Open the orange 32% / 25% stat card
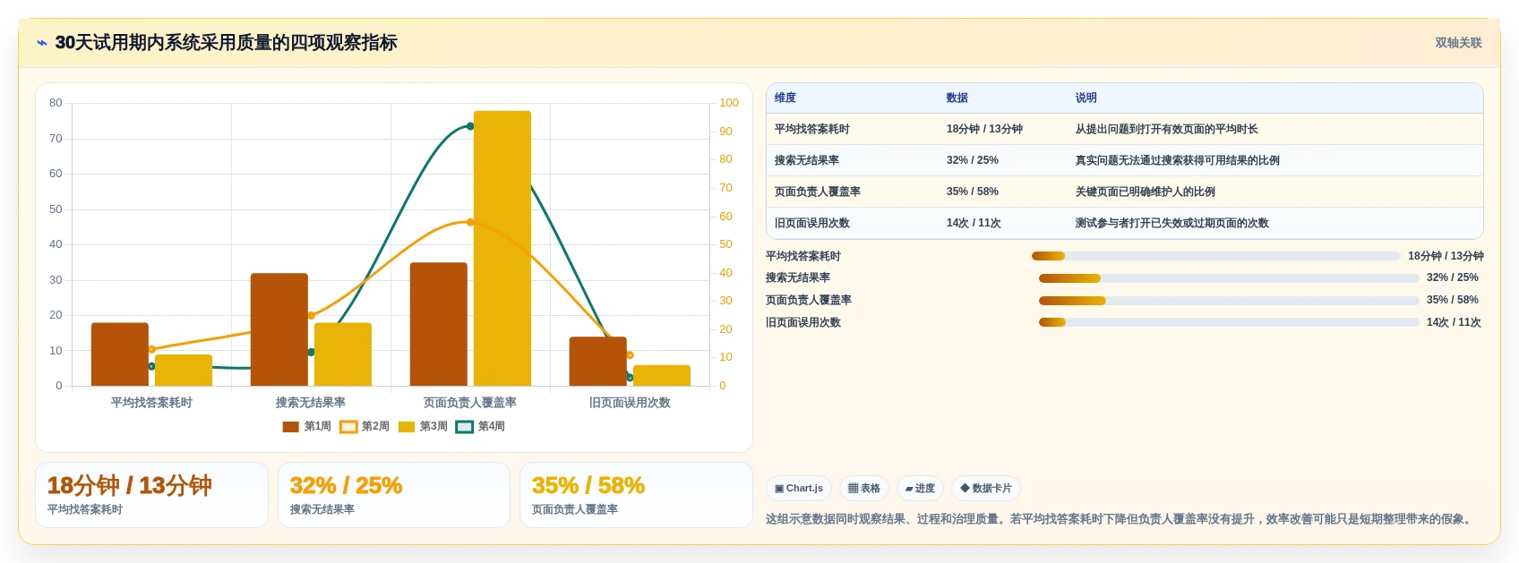The width and height of the screenshot is (1519, 563). point(394,495)
